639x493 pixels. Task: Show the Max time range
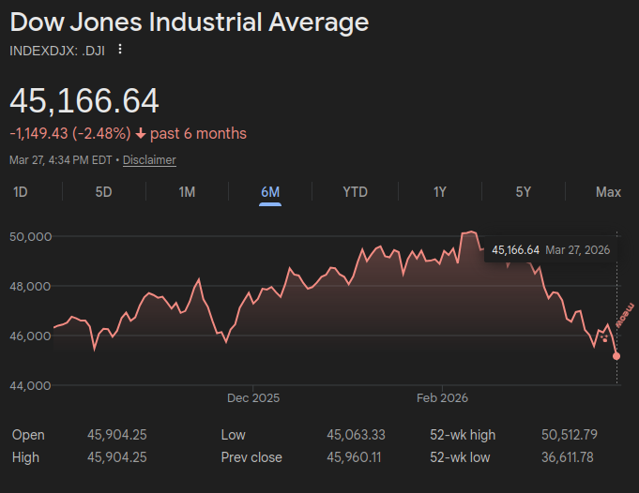click(608, 192)
